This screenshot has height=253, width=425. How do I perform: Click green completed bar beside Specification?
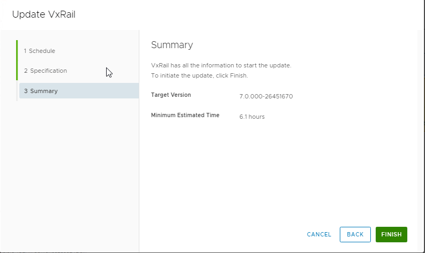tap(17, 71)
